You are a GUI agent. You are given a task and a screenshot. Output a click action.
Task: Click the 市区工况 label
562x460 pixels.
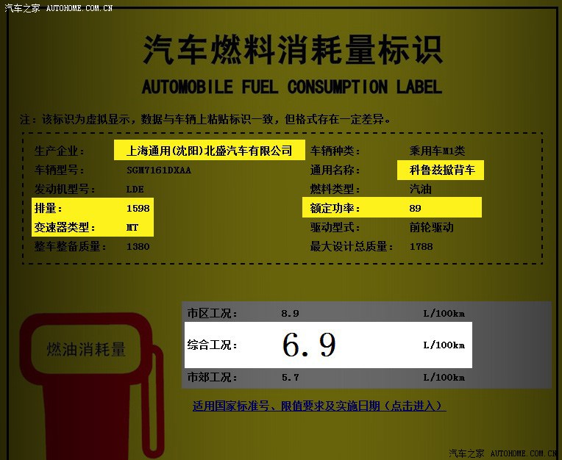coord(212,314)
